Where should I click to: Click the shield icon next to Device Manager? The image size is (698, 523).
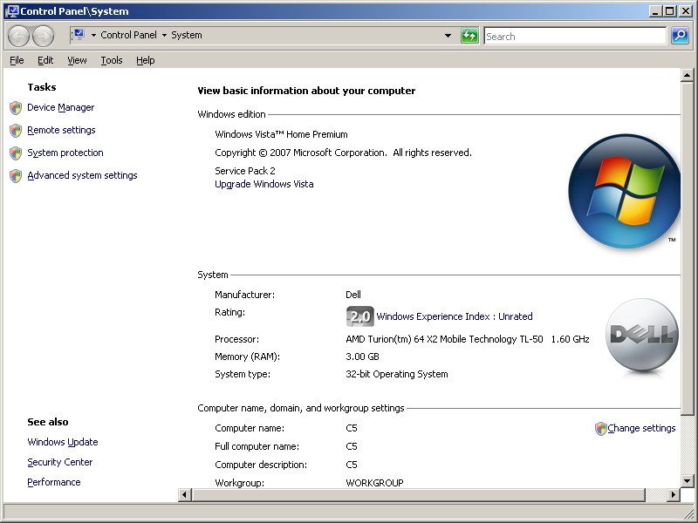[16, 107]
